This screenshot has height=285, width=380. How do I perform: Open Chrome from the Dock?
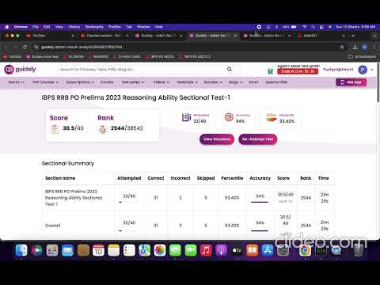point(305,250)
